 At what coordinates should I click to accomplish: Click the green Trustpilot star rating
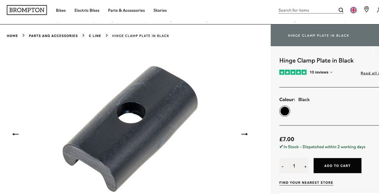[293, 72]
